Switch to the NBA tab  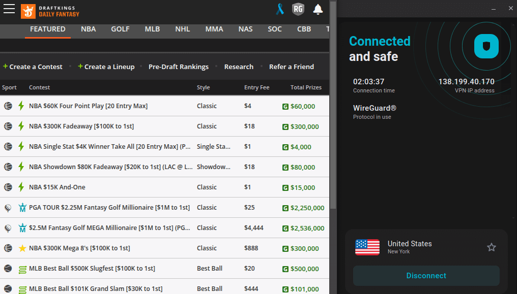(89, 29)
